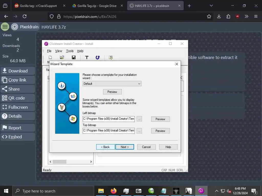Screen dimensions: 262x196
Task: Open the Windows Start menu
Action: pos(6,191)
